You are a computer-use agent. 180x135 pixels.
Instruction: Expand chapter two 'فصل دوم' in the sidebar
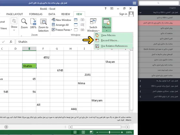pyautogui.click(x=159, y=81)
